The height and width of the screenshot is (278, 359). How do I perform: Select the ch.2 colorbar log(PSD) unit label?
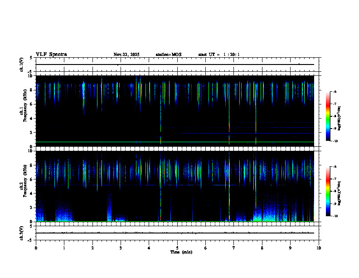[340, 193]
